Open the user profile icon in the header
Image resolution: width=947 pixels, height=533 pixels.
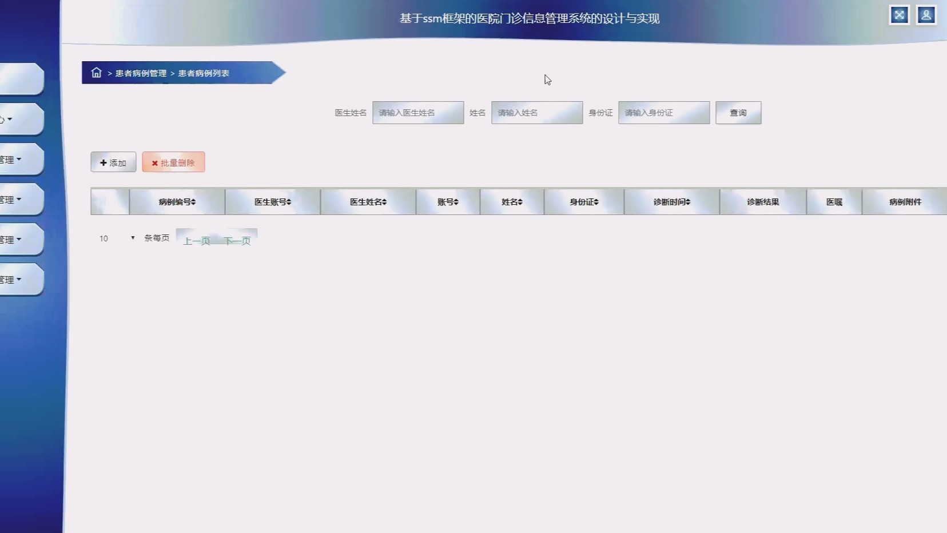tap(926, 15)
